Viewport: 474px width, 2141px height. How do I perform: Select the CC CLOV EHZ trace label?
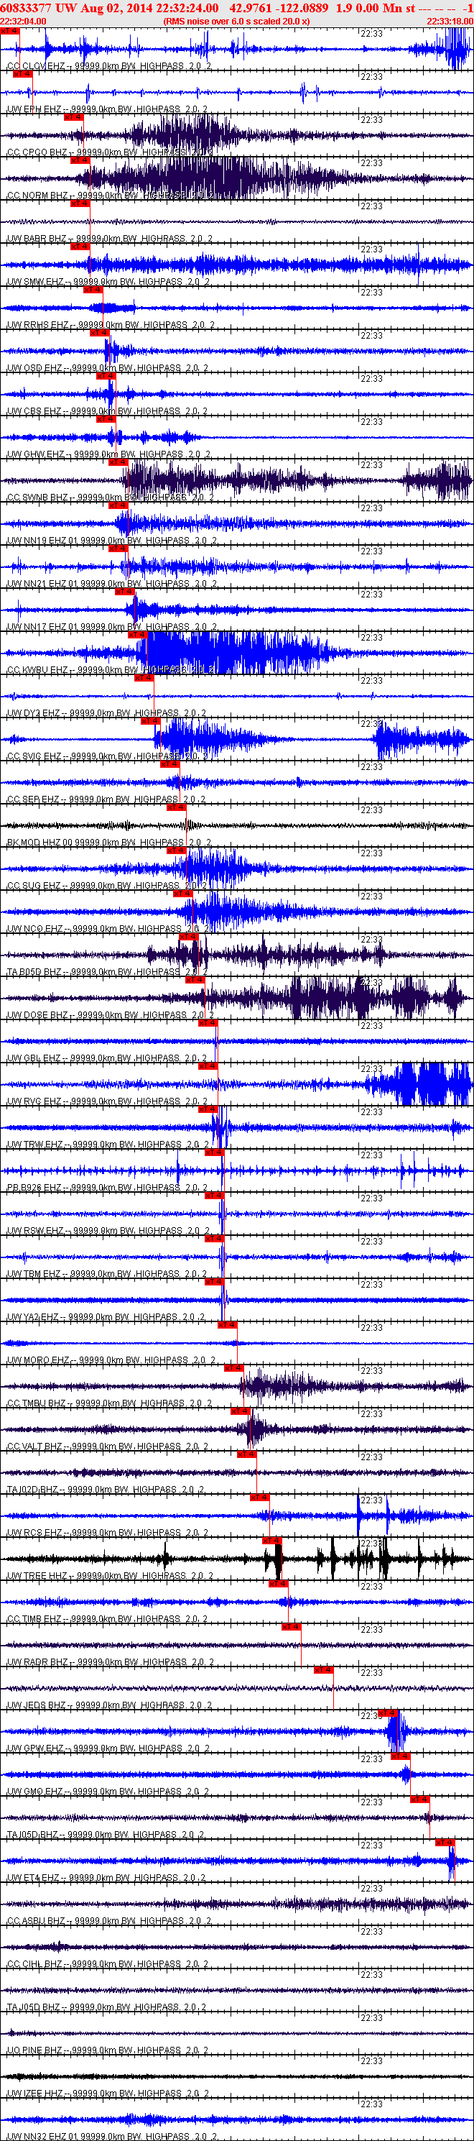[108, 65]
